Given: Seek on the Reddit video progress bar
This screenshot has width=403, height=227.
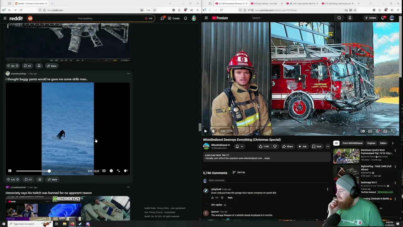Looking at the screenshot, I should point(50,171).
